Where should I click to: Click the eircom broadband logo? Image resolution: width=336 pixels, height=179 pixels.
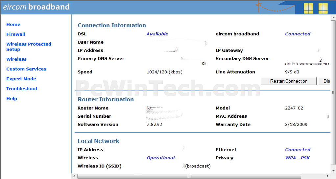[36, 7]
